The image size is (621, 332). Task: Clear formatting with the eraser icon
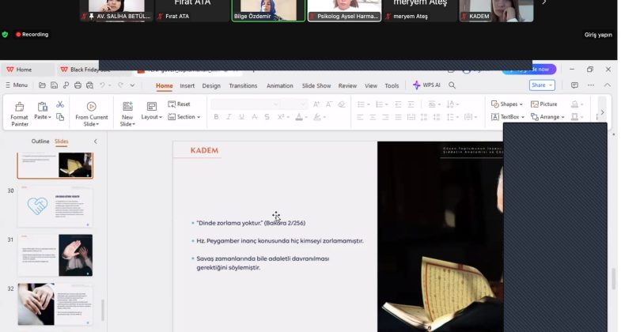pyautogui.click(x=342, y=104)
